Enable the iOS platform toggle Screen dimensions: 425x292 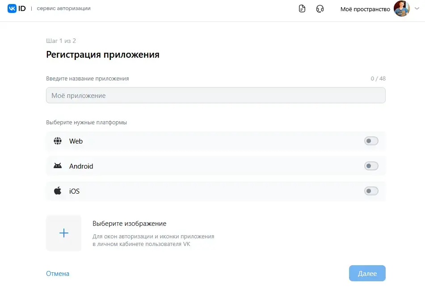pyautogui.click(x=371, y=191)
